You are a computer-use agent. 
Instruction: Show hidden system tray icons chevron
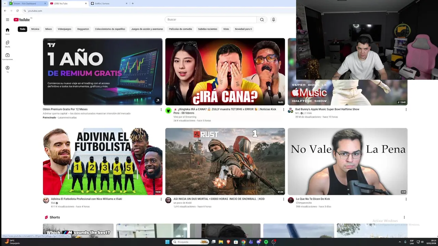click(400, 242)
